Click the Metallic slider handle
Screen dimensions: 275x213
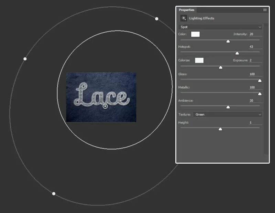(260, 94)
